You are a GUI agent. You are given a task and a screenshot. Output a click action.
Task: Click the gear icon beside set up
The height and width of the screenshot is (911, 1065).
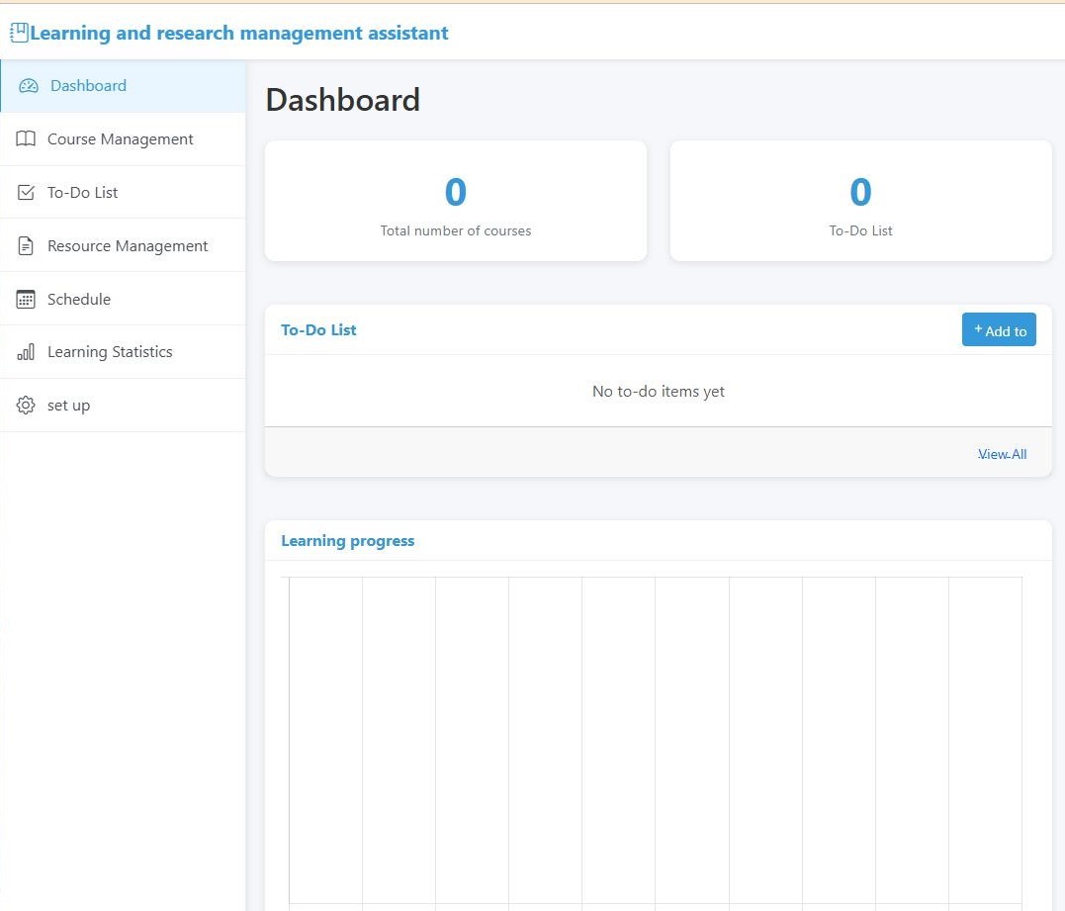coord(26,406)
